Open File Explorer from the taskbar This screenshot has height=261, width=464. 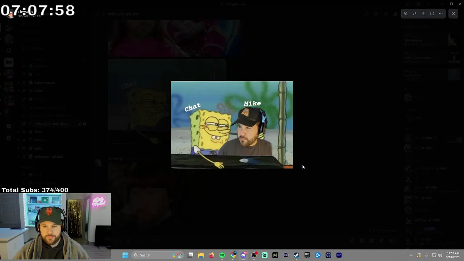click(x=201, y=255)
